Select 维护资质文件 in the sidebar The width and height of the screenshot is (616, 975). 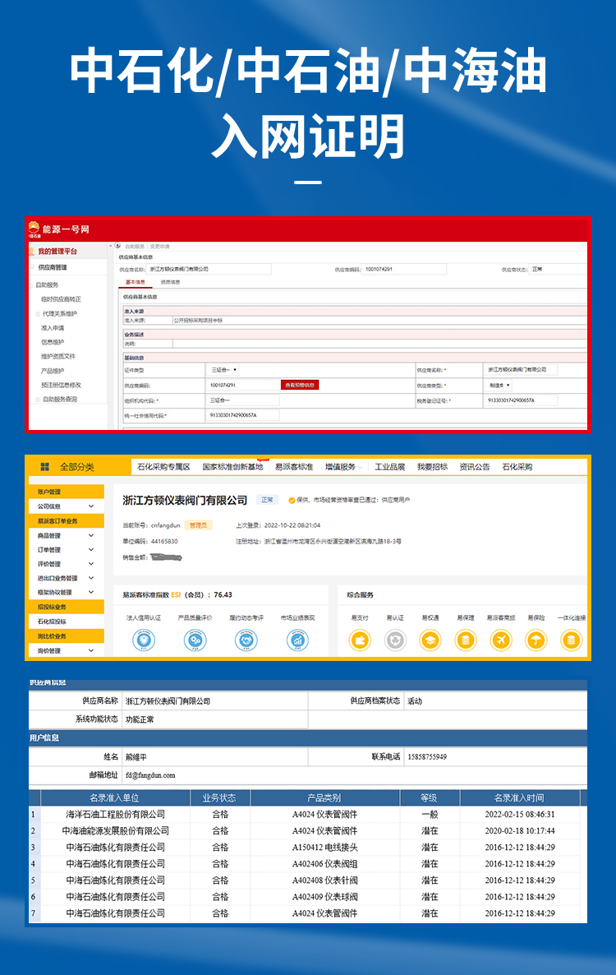point(58,356)
